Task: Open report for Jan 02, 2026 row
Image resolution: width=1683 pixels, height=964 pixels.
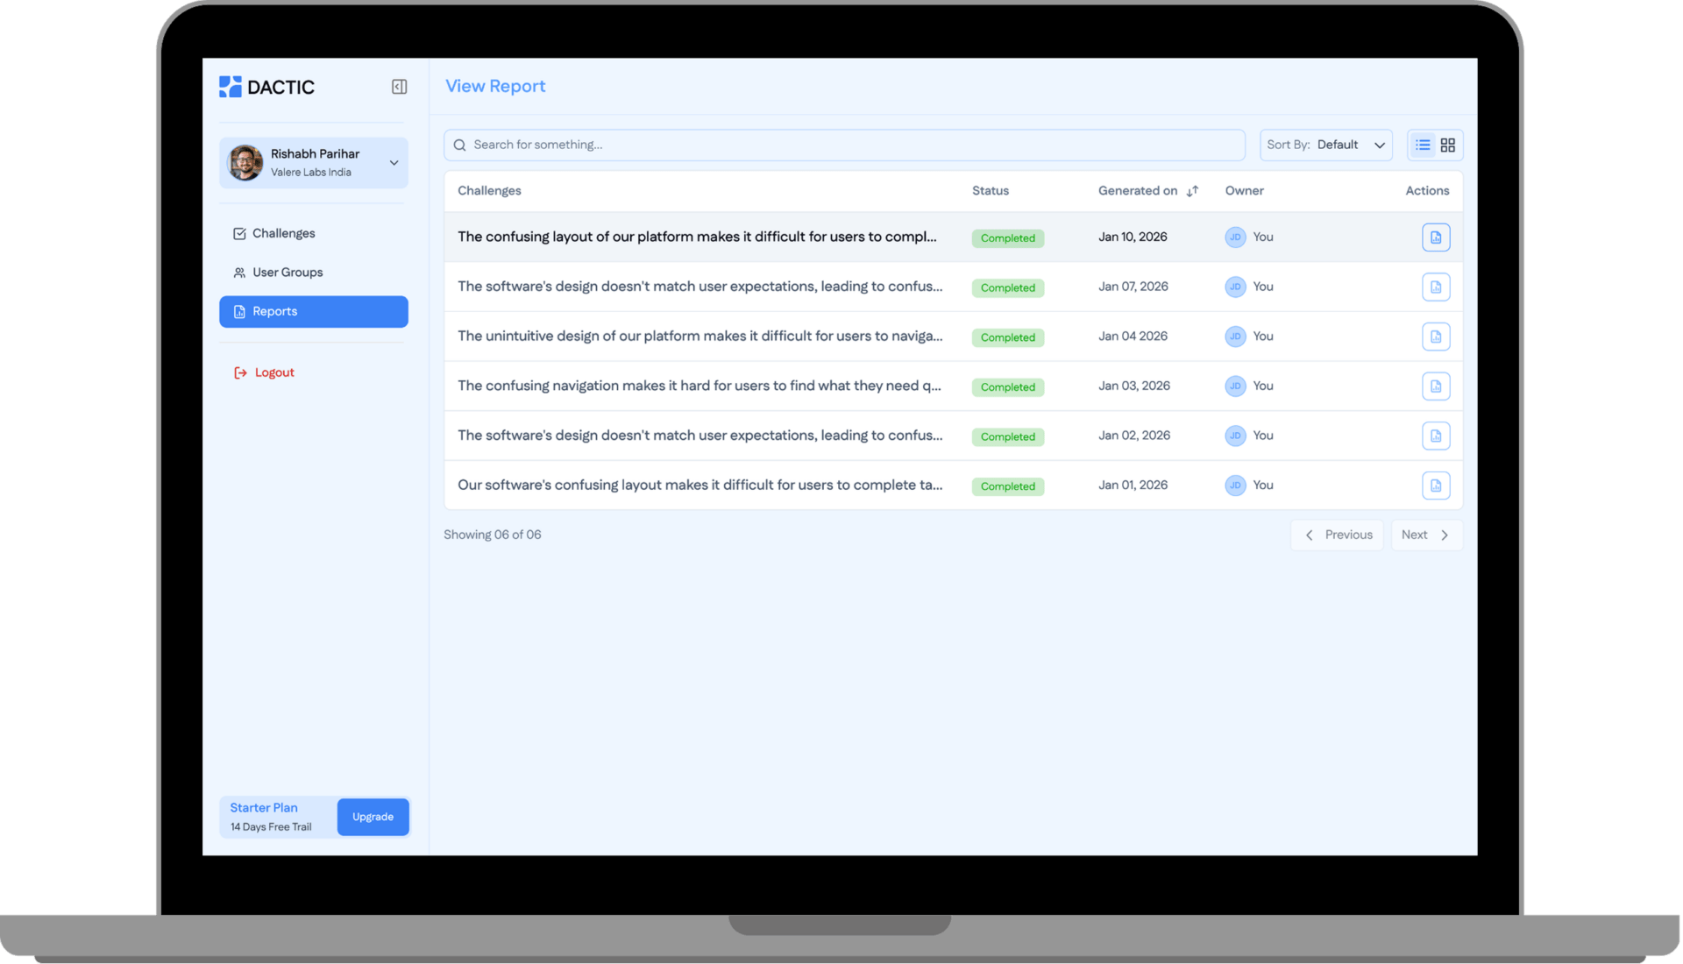Action: click(1436, 436)
